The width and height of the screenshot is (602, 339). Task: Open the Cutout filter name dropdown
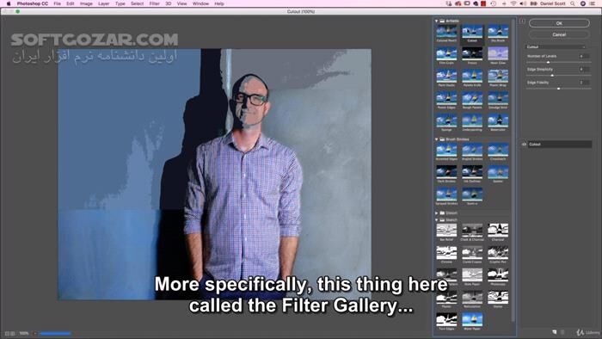[x=556, y=46]
